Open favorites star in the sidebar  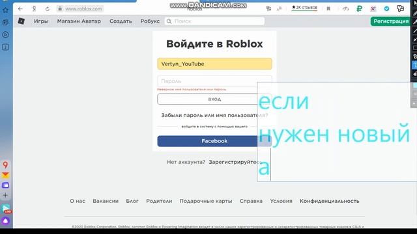(x=5, y=10)
